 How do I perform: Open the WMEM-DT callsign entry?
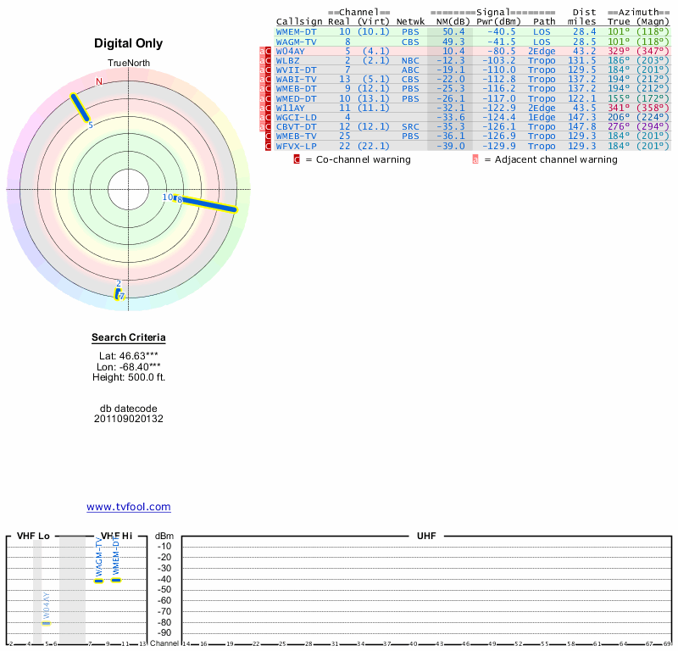click(297, 31)
